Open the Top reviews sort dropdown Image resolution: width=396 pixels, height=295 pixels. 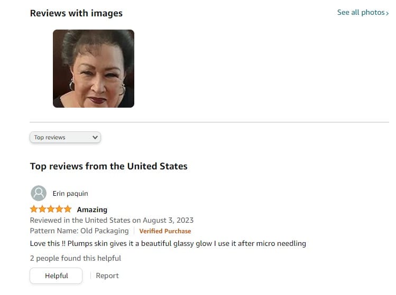[65, 137]
